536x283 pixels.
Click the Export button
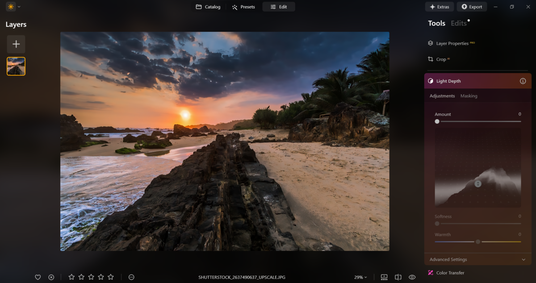(x=472, y=6)
